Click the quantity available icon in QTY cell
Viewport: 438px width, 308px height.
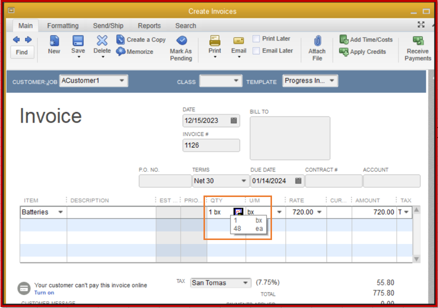click(x=238, y=212)
